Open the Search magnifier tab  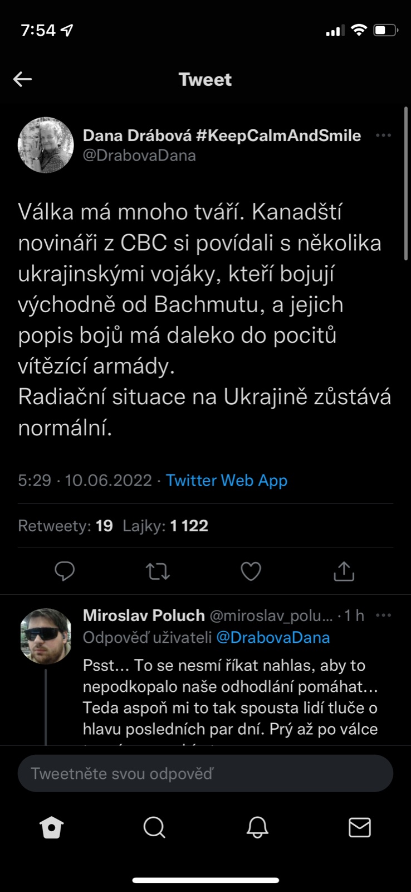coord(154,828)
